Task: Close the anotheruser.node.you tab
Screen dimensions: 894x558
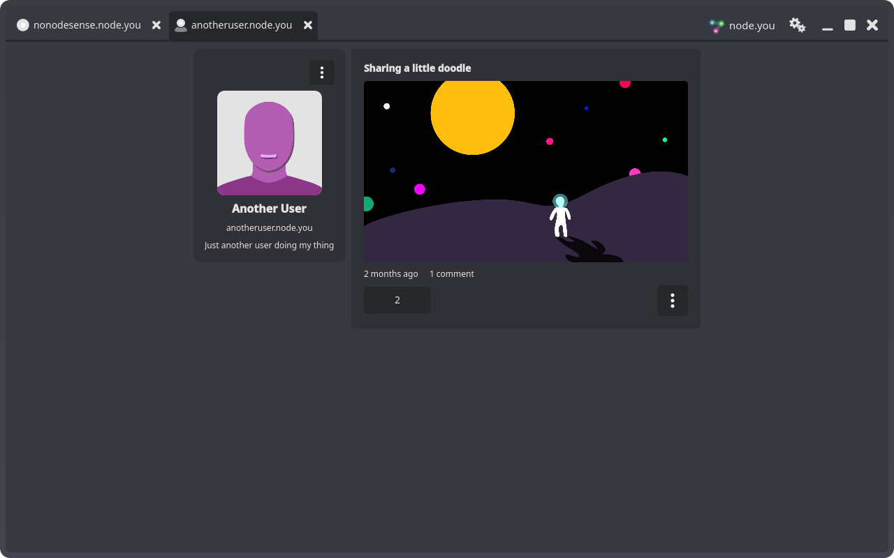Action: click(308, 25)
